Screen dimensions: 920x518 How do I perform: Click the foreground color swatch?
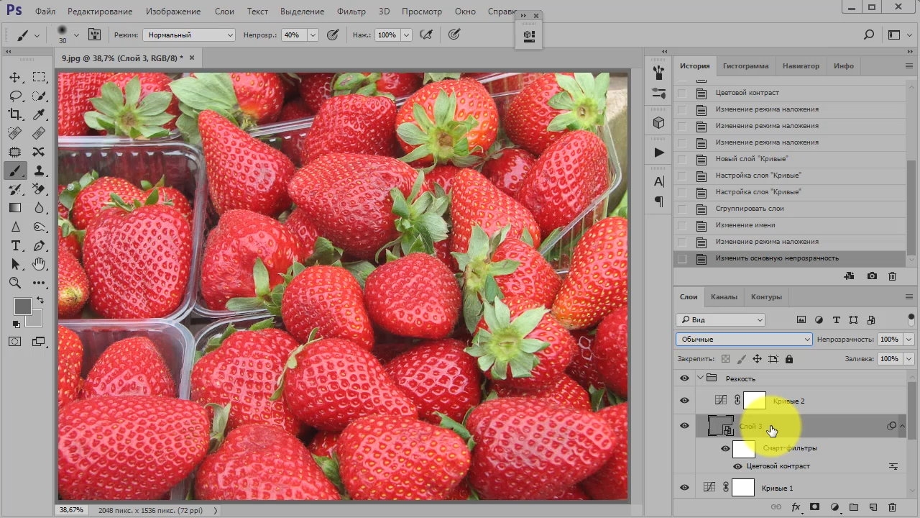click(x=22, y=305)
